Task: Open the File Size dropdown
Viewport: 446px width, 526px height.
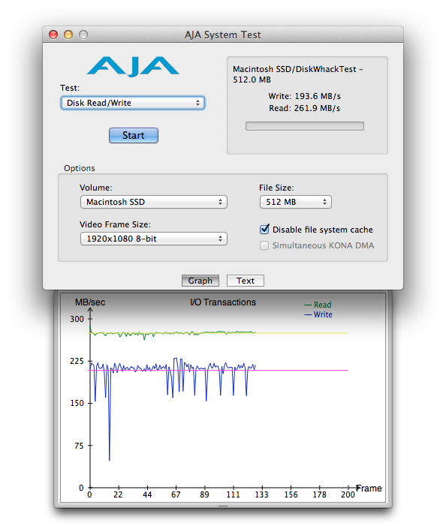Action: point(295,202)
